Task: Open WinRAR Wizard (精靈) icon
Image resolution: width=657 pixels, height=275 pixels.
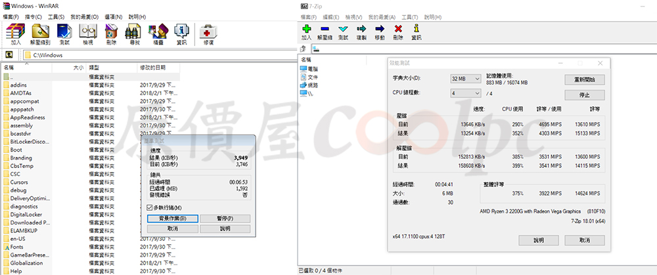Action: coord(158,34)
